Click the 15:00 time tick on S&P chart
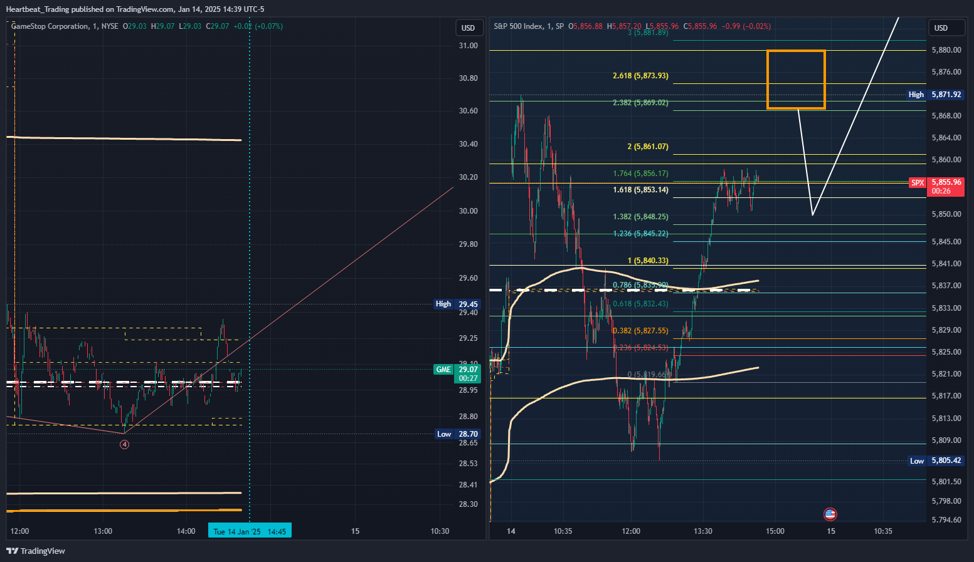974x562 pixels. click(x=775, y=531)
